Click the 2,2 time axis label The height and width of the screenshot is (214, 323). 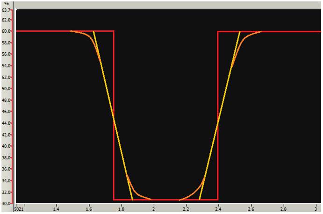click(186, 209)
